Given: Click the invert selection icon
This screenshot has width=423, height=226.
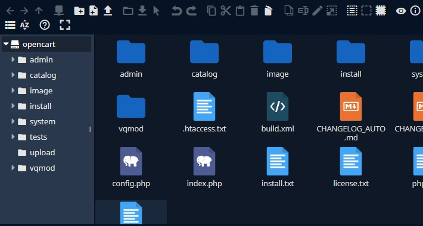Looking at the screenshot, I should 381,11.
